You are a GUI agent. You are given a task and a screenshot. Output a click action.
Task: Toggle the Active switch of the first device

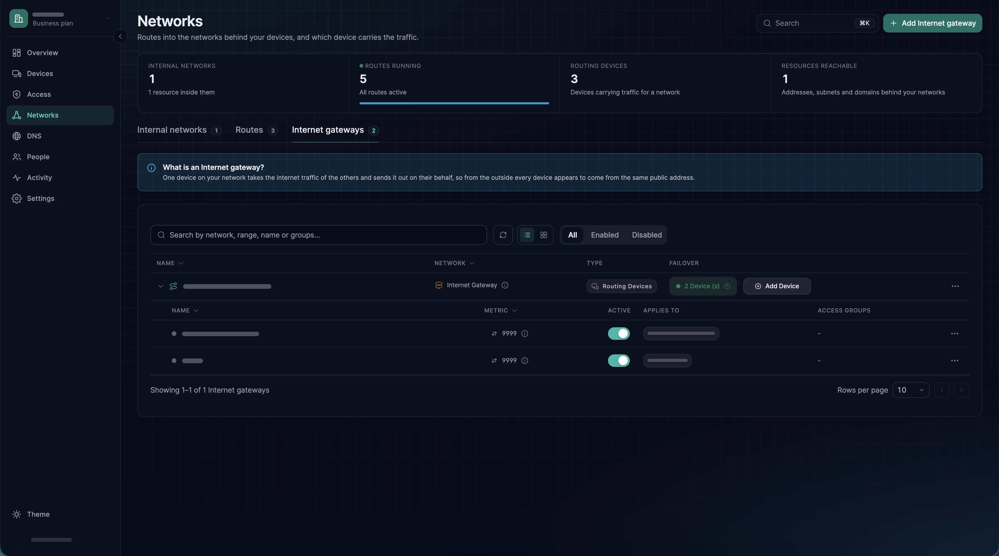tap(619, 334)
